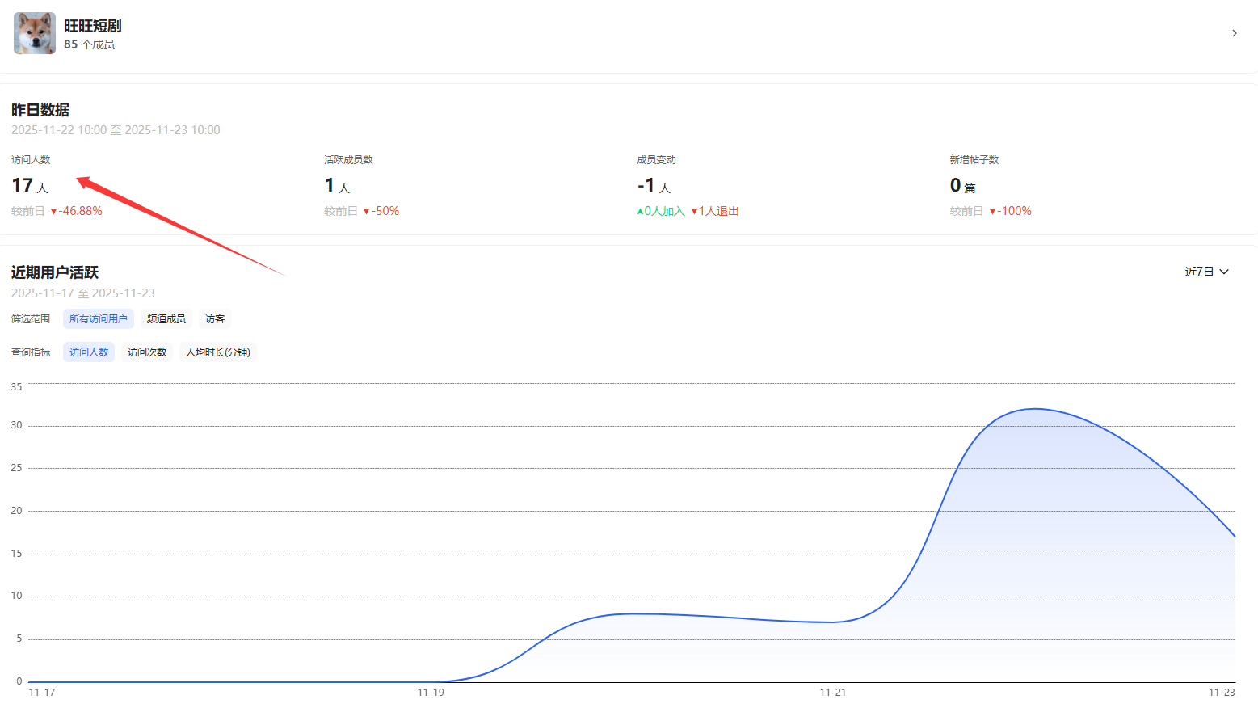Switch metric to 访问人数
The height and width of the screenshot is (704, 1258).
point(89,352)
